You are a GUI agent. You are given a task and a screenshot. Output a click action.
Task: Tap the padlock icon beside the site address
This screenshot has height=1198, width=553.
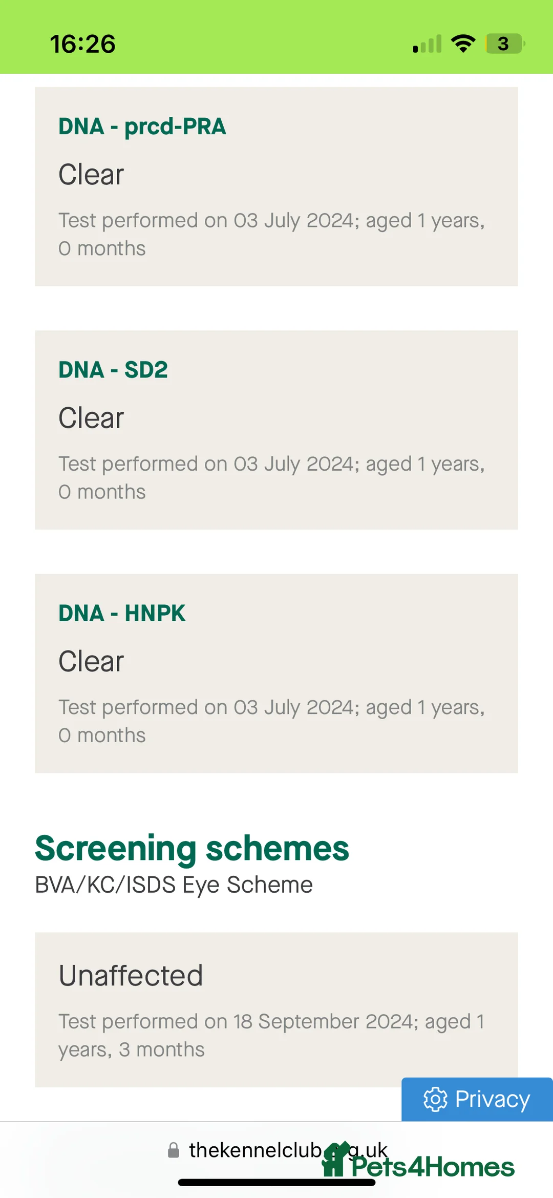coord(174,1150)
